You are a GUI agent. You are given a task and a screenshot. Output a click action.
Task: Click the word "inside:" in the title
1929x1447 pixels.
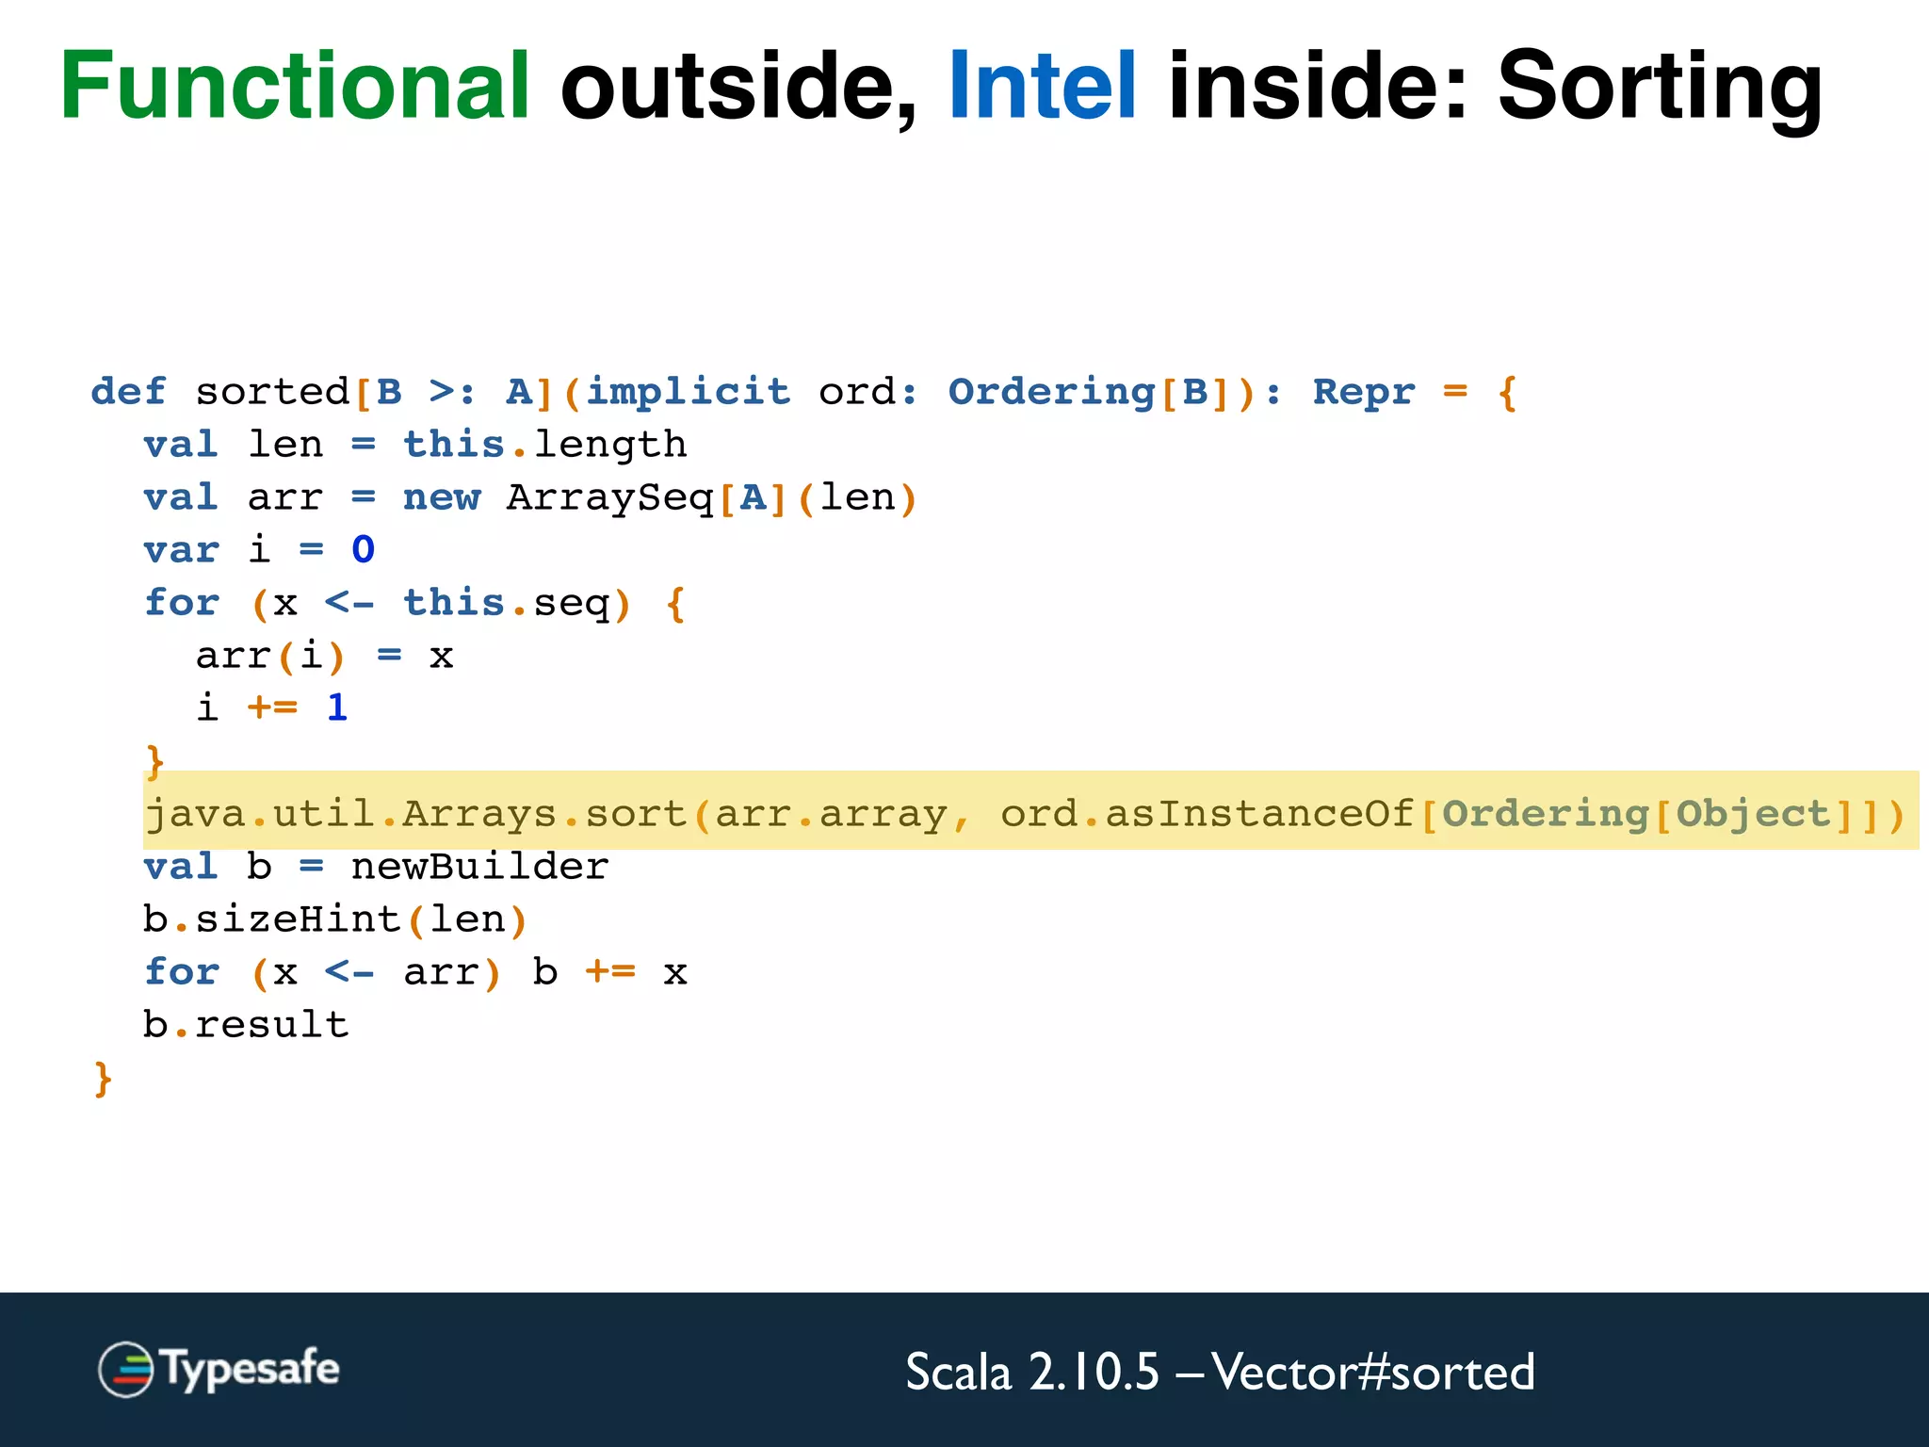coord(1319,86)
